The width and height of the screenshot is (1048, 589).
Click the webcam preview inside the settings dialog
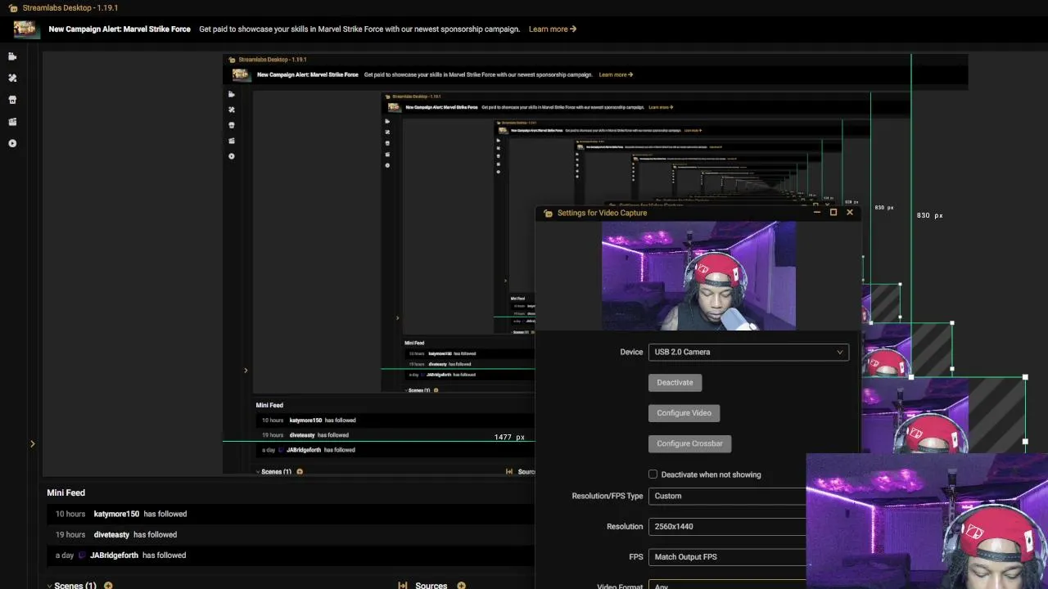pyautogui.click(x=698, y=276)
